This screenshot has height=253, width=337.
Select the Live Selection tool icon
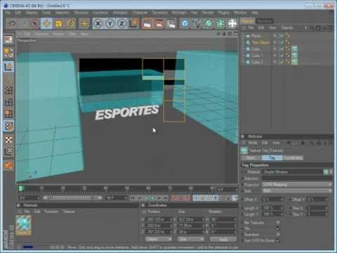[x=35, y=24]
